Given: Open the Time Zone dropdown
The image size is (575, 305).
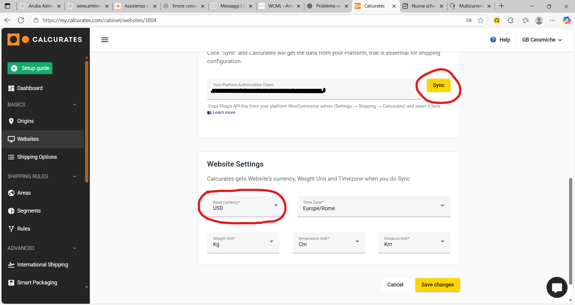Looking at the screenshot, I should pos(374,206).
